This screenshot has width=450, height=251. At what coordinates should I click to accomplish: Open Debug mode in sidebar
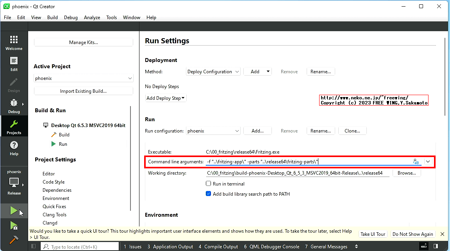[x=14, y=106]
